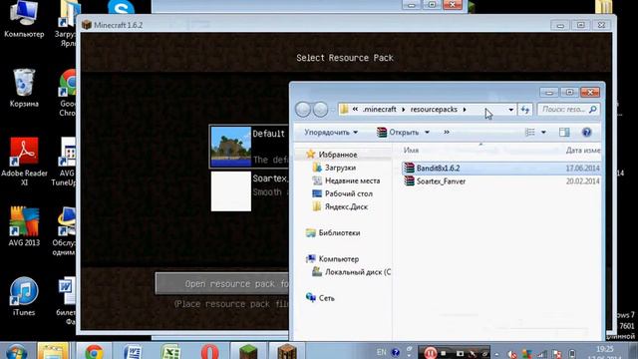Open the Adobe Reader XI desktop icon
This screenshot has height=359, width=638.
coord(24,162)
